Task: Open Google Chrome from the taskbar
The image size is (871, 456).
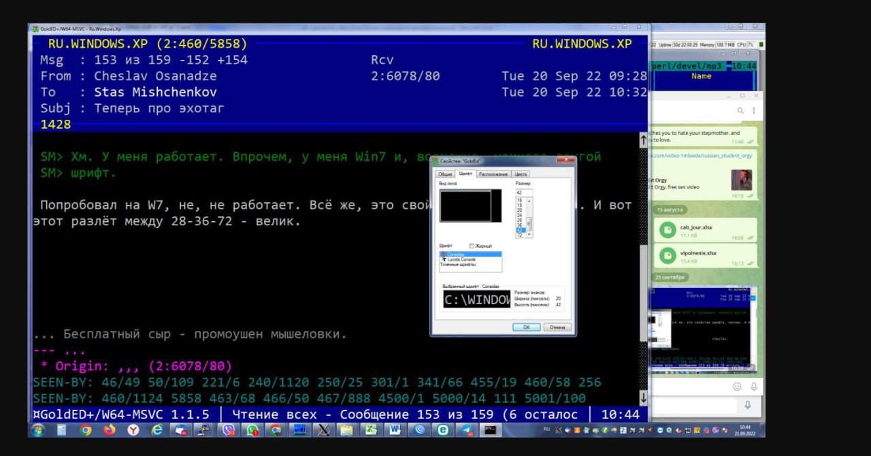Action: (86, 430)
